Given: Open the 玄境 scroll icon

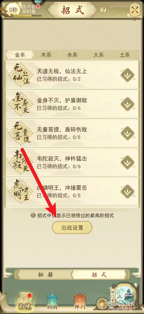Looking at the screenshot, I should [x=25, y=302].
